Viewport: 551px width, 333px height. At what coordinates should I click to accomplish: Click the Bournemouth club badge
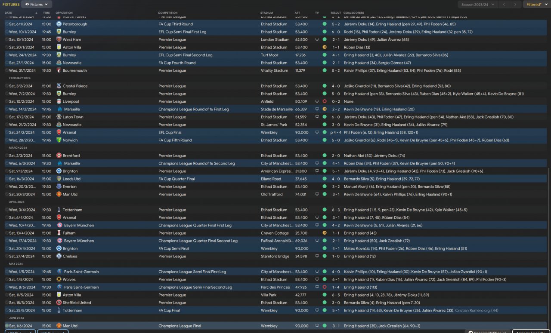pos(59,70)
